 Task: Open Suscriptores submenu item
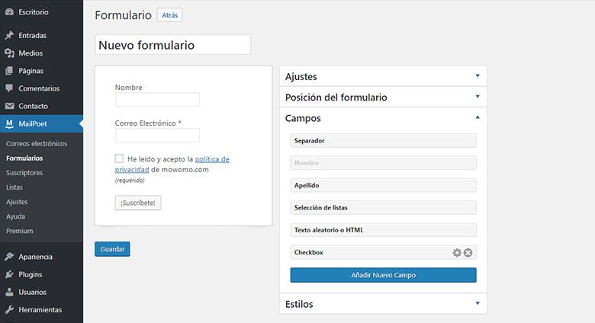(x=24, y=172)
